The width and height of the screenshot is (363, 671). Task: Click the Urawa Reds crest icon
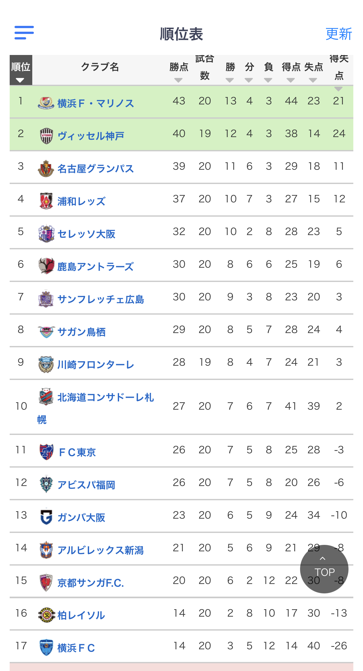click(x=46, y=201)
